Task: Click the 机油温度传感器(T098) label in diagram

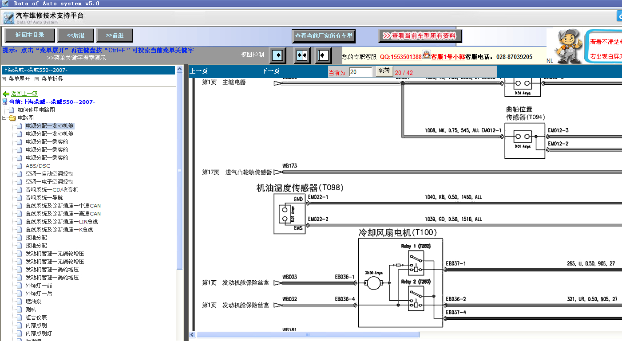Action: (x=300, y=188)
